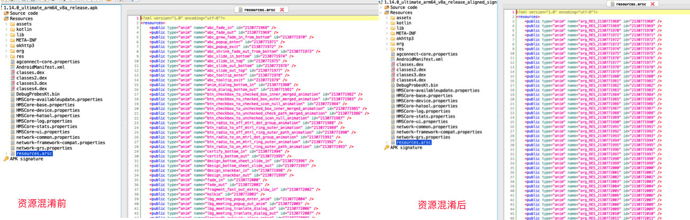Select HMSCore-availableupdate.properties in release.apk tree

tap(59, 99)
